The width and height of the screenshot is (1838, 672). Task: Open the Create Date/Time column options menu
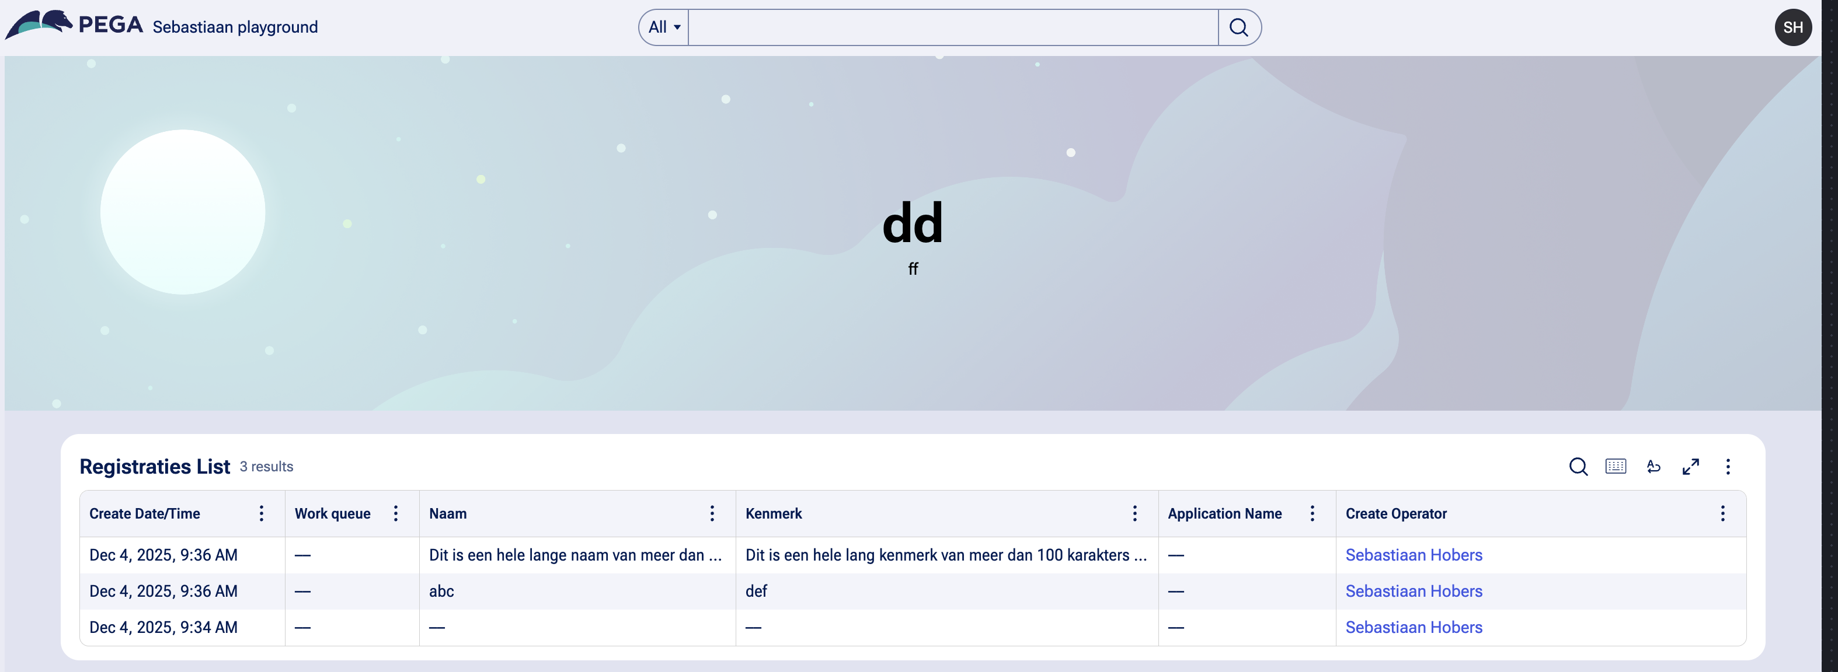262,514
